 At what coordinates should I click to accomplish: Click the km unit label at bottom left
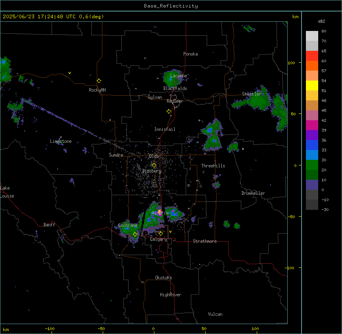click(x=6, y=330)
